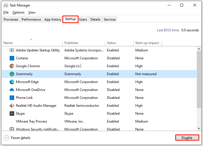Select the Adobe Updater Startup Utility row name
The image size is (203, 146).
tap(38, 50)
